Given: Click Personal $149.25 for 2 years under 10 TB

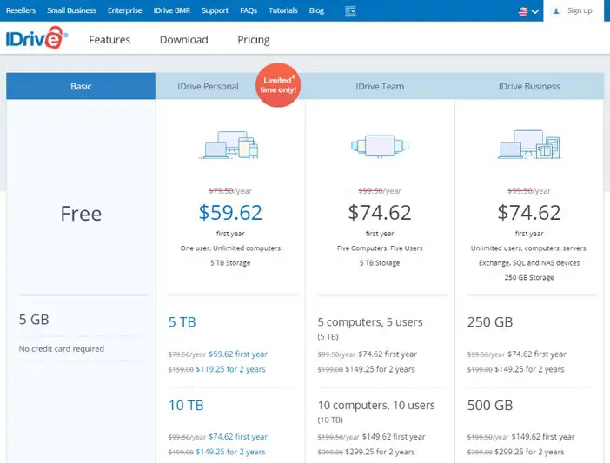Looking at the screenshot, I should coord(230,452).
